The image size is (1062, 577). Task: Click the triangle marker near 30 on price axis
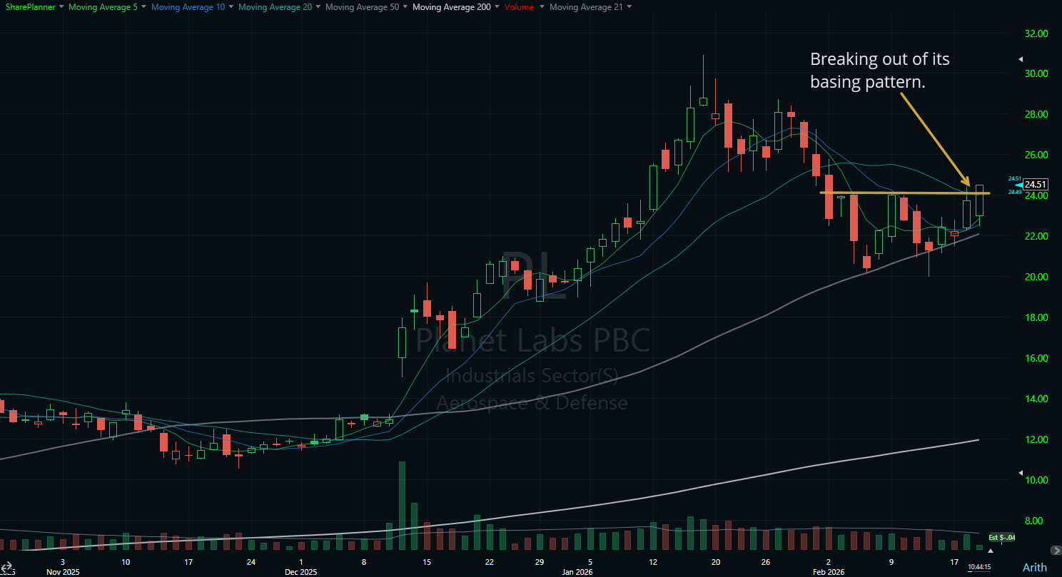[x=1021, y=59]
